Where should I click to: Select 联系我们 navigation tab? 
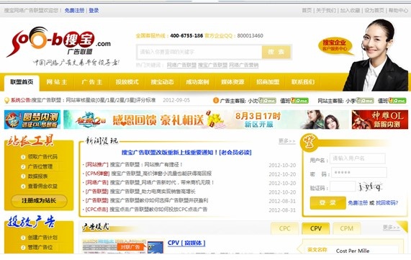click(303, 82)
